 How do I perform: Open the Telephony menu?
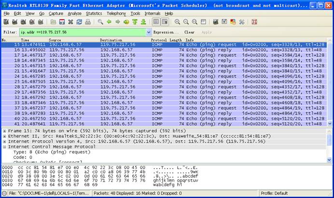[116, 13]
